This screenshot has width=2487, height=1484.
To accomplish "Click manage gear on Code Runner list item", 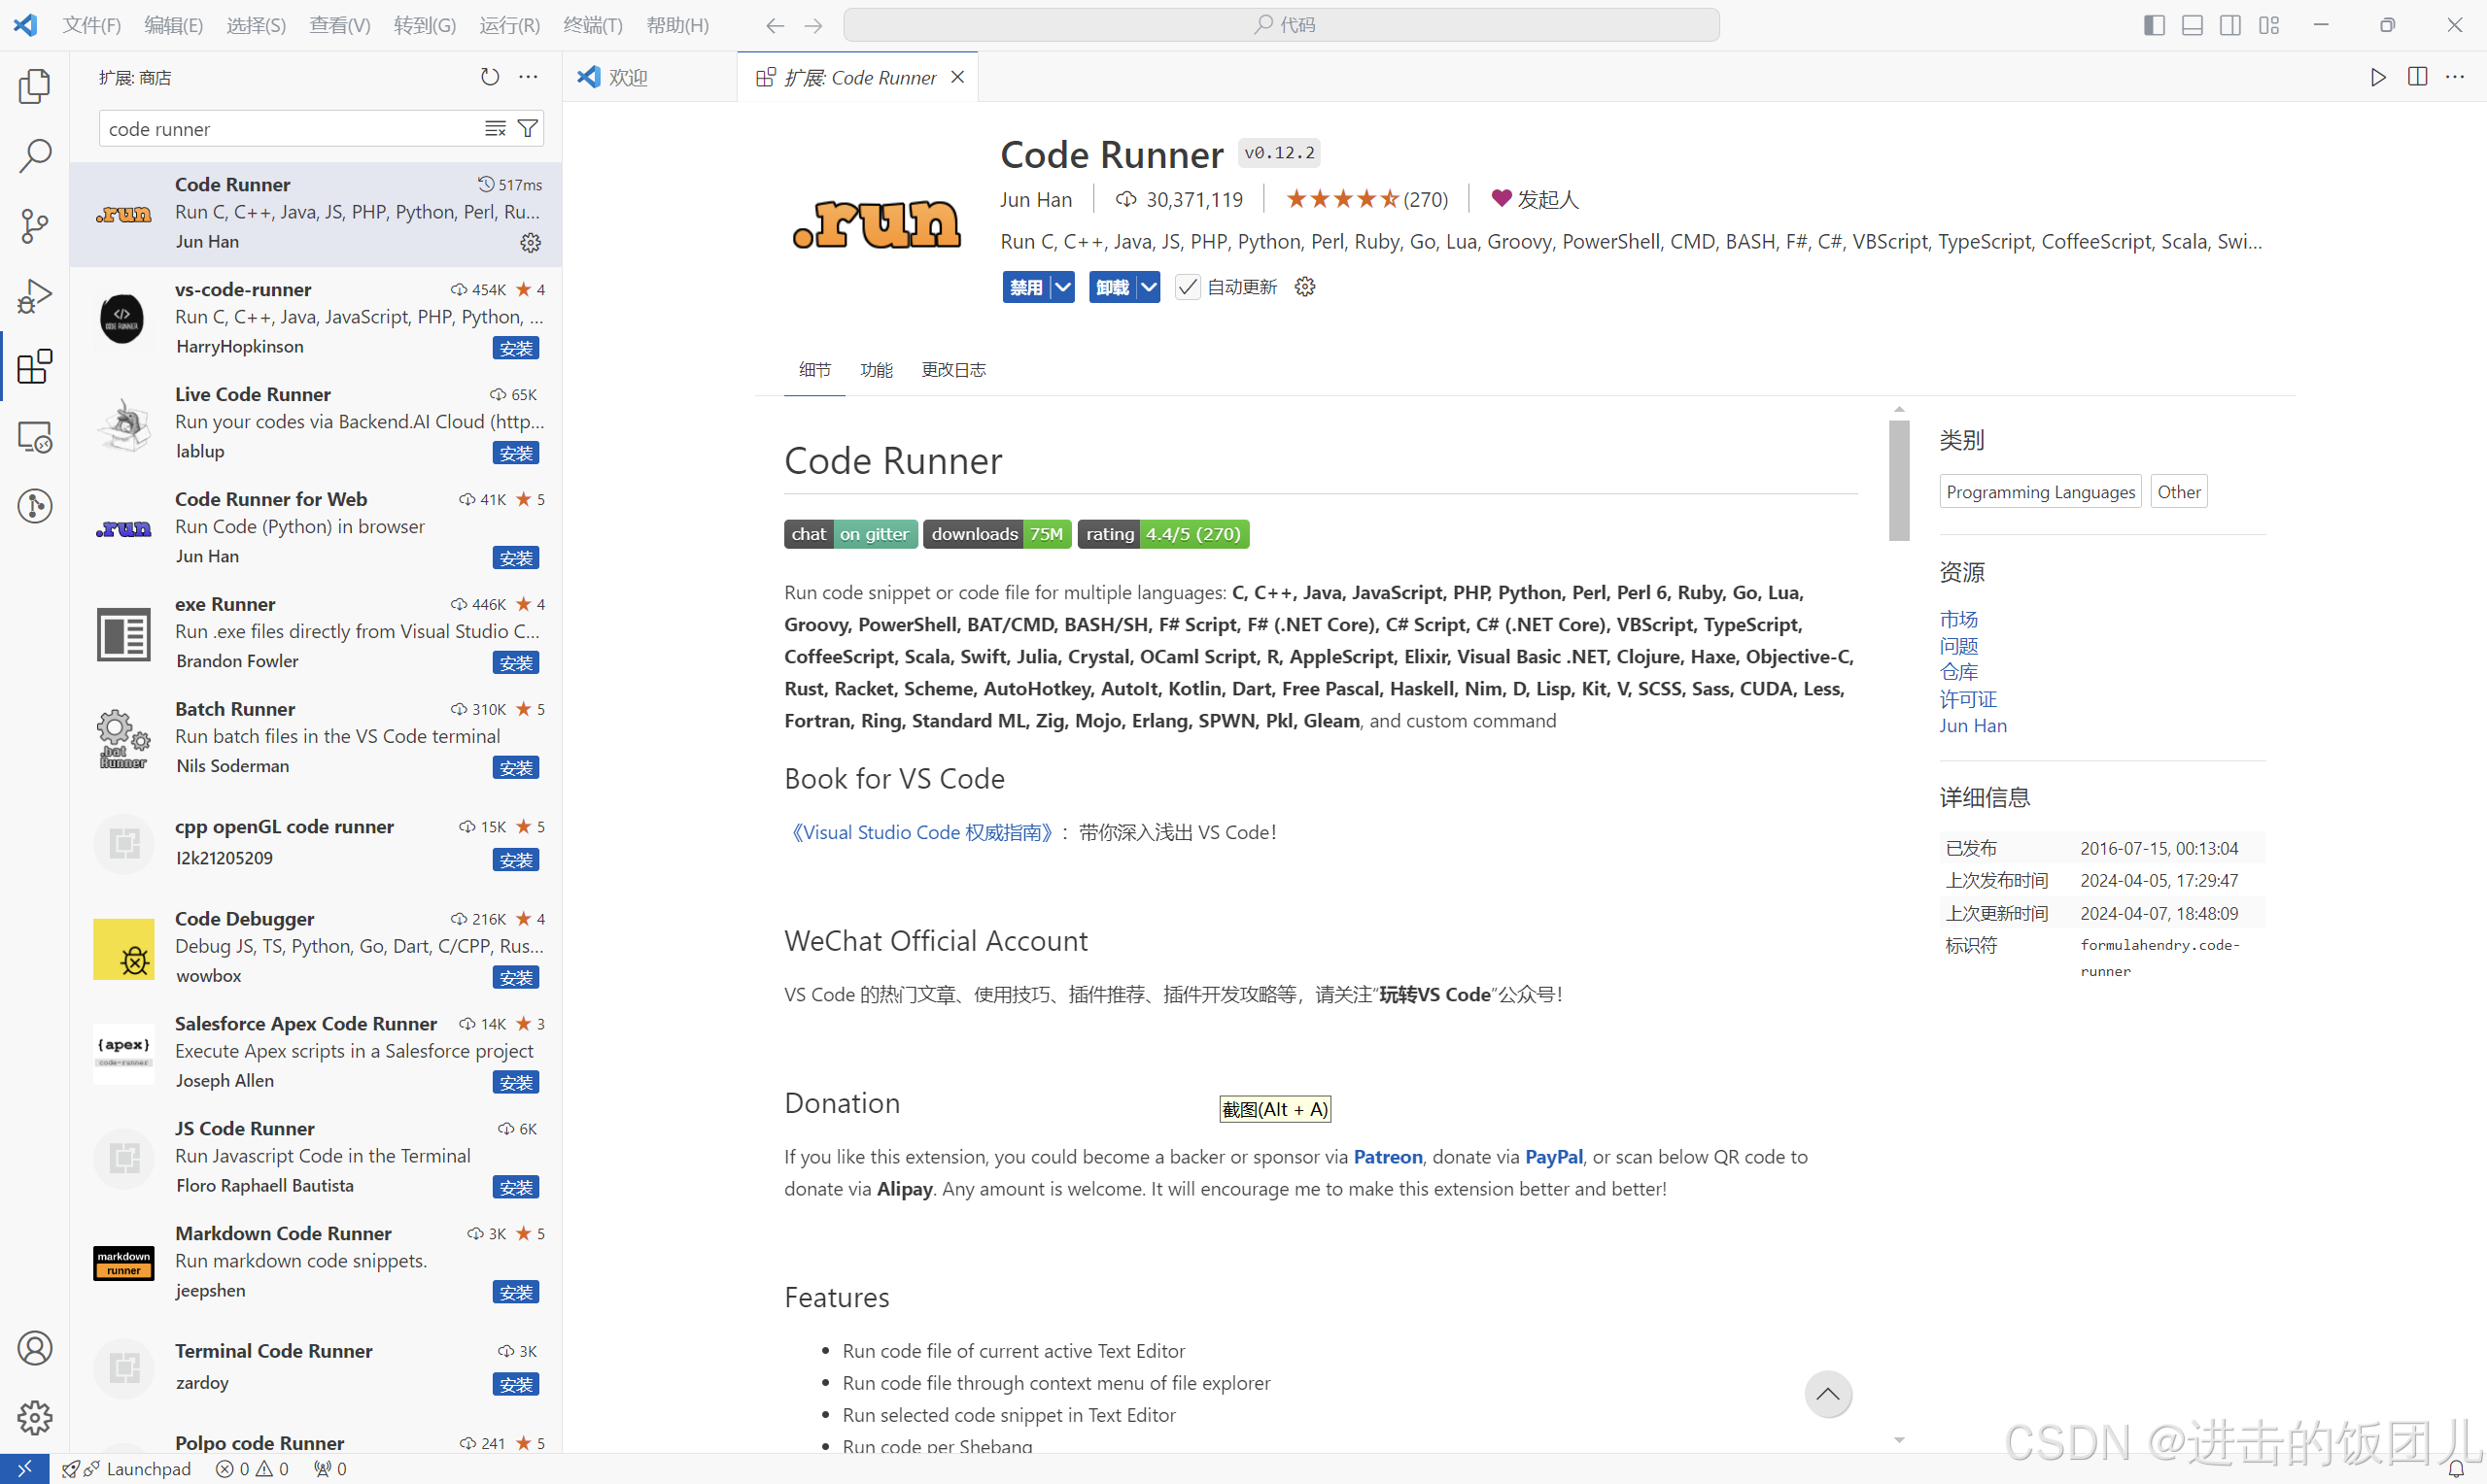I will 531,242.
